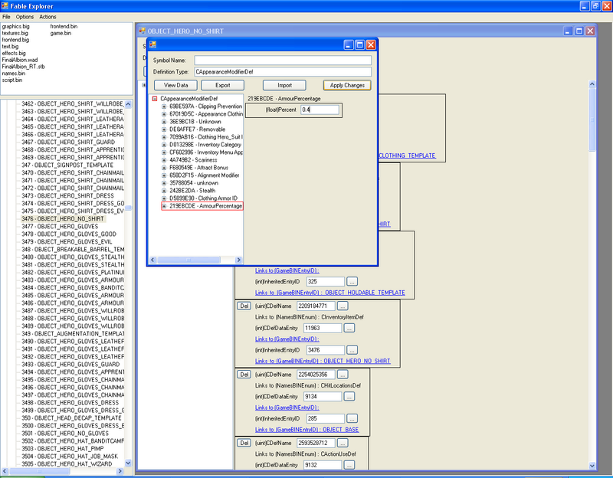Click the Del button beside CDefName 2209184771
This screenshot has height=478, width=613.
tap(244, 306)
